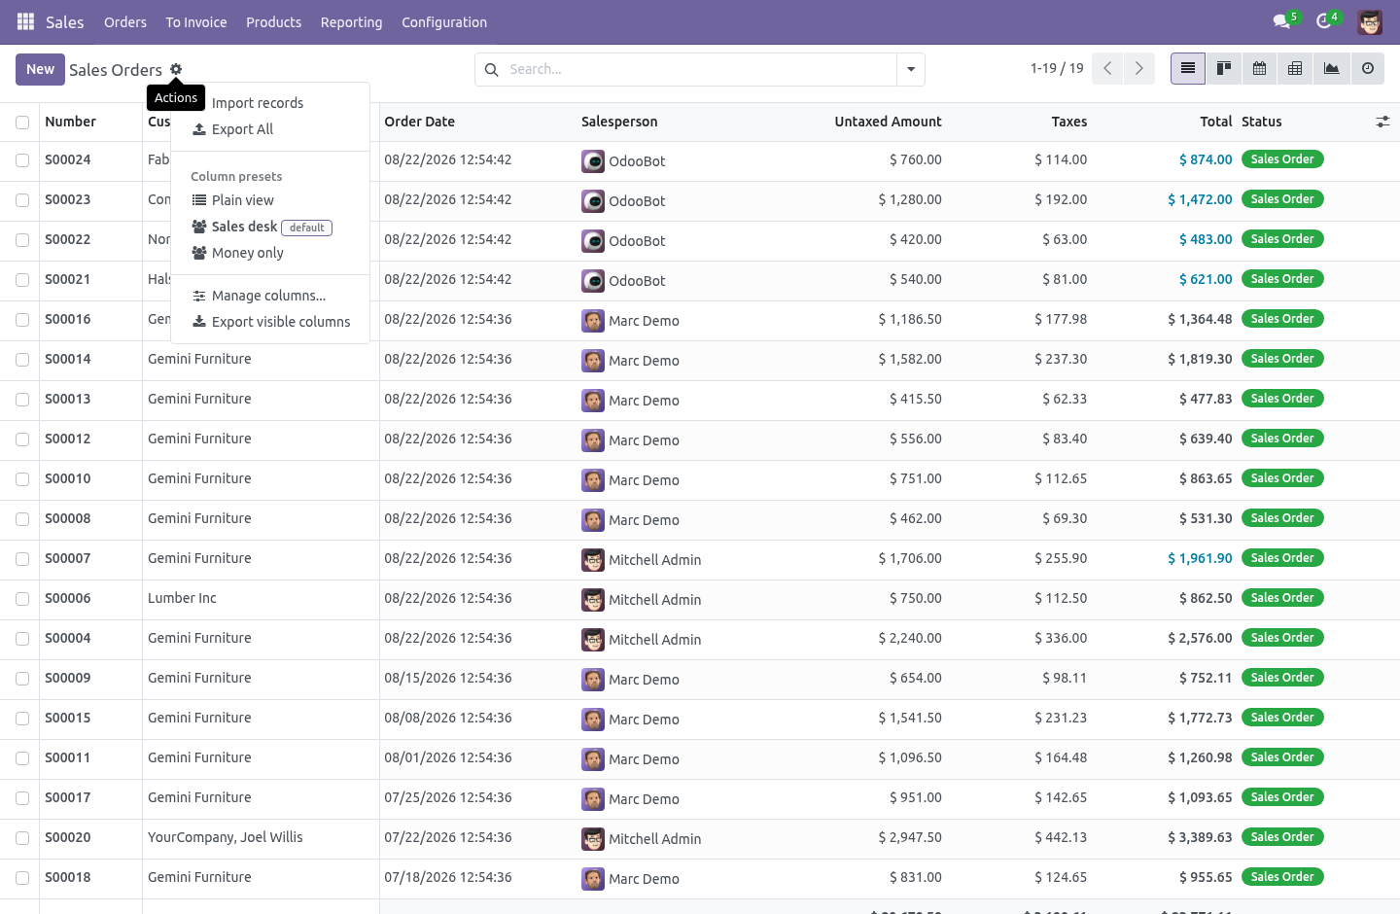
Task: Open the Reporting menu
Action: (x=351, y=21)
